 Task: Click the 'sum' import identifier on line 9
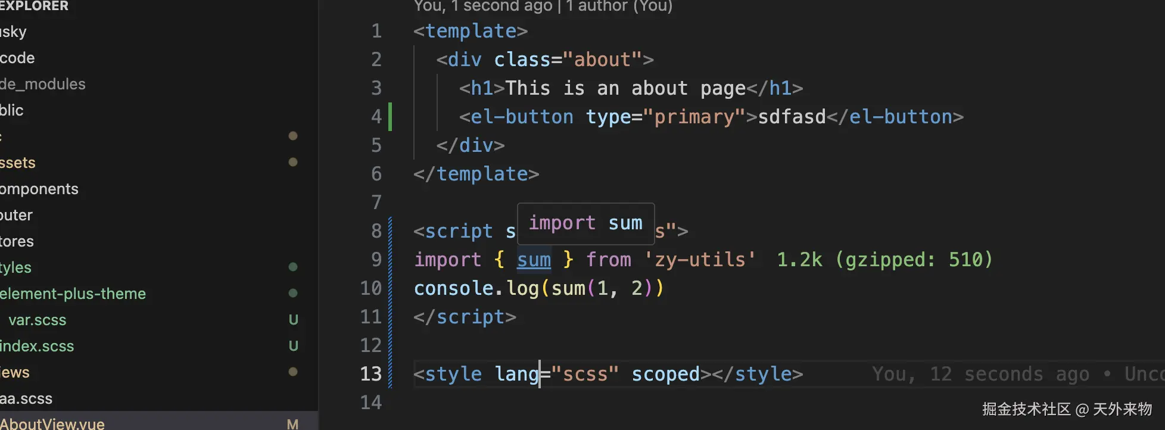534,260
